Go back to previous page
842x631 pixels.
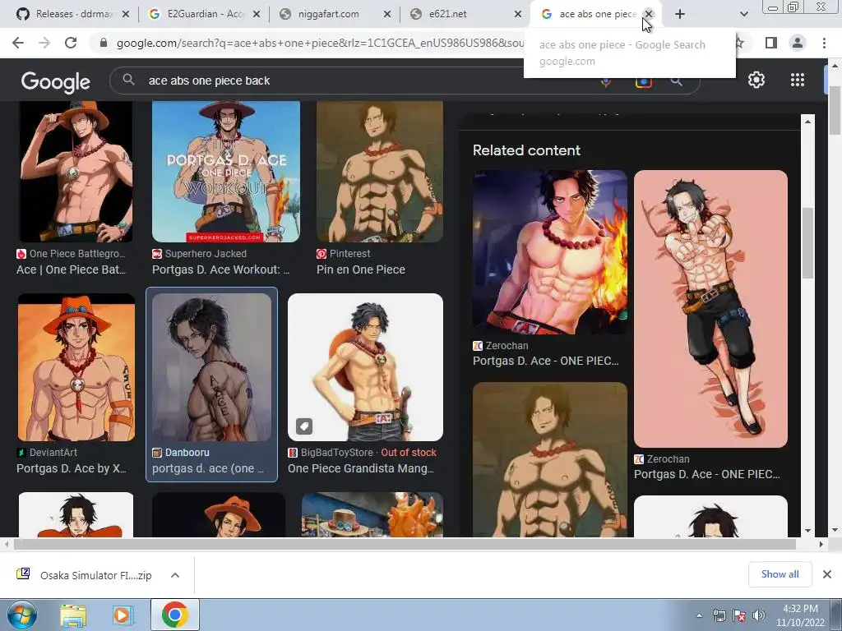point(18,43)
